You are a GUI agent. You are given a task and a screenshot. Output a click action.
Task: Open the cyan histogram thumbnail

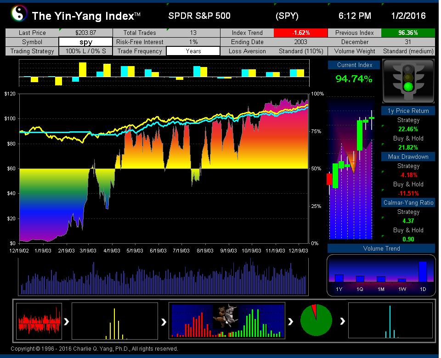tap(390, 320)
